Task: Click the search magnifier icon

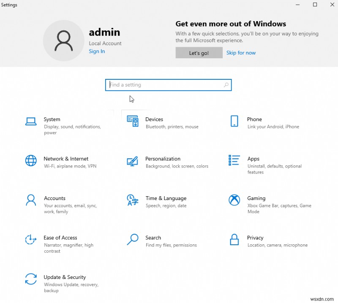Action: point(226,85)
